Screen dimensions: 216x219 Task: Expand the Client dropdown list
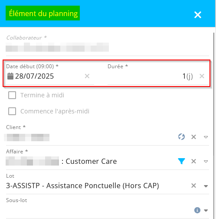(x=206, y=137)
